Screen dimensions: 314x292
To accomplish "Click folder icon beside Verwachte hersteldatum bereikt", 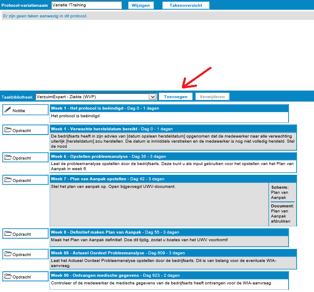I will (8, 130).
